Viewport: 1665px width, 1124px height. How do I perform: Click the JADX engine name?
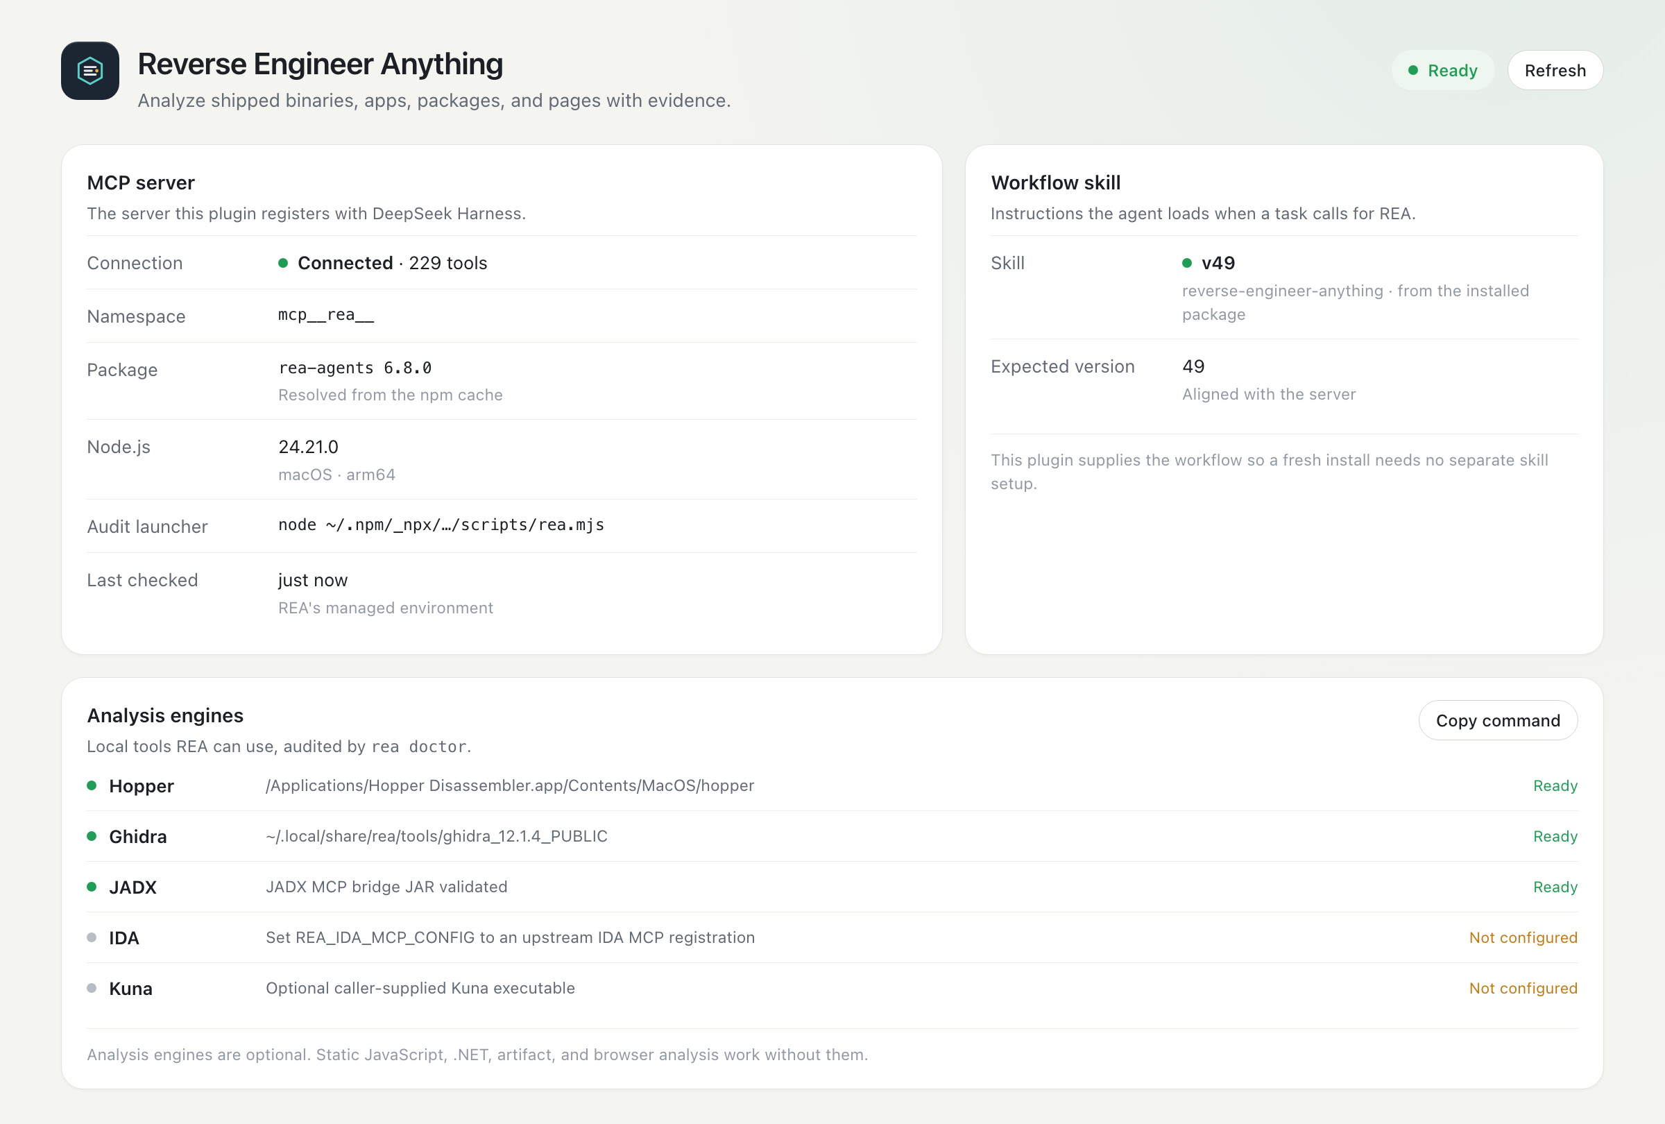133,887
